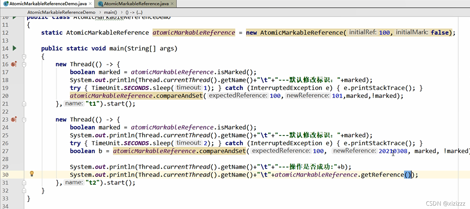This screenshot has width=470, height=209.
Task: Click 'boolean b' declaration on line 27
Action: (86, 151)
